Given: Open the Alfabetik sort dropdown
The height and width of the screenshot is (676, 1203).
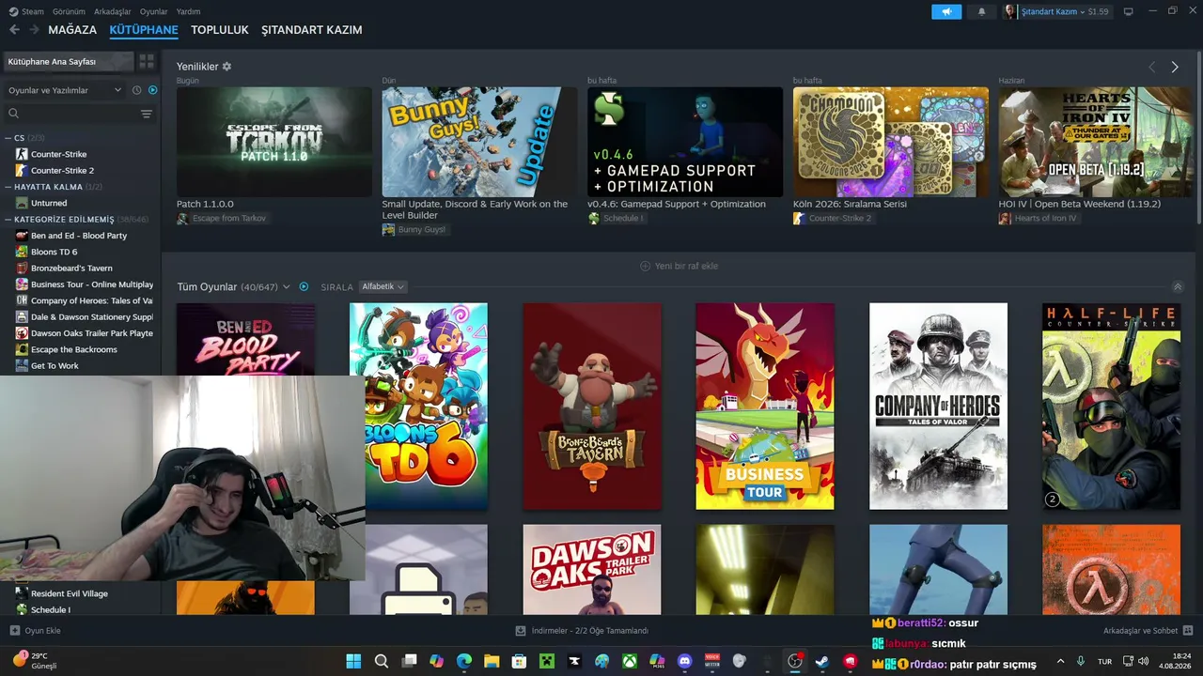Looking at the screenshot, I should pyautogui.click(x=383, y=286).
